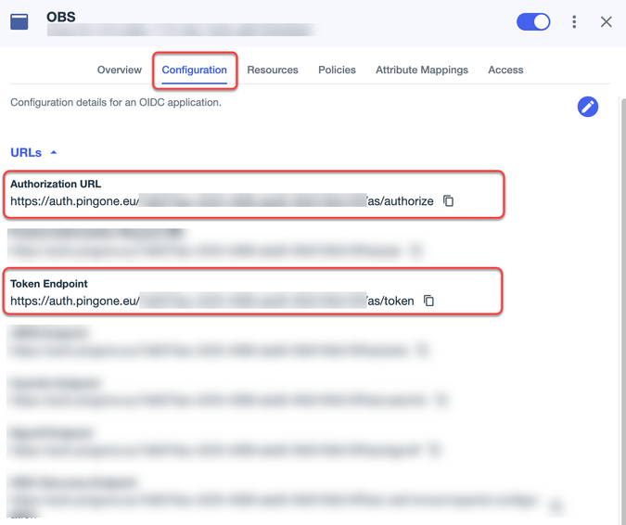Viewport: 626px width, 525px height.
Task: Toggle the OBS application enabled switch
Action: coord(533,21)
